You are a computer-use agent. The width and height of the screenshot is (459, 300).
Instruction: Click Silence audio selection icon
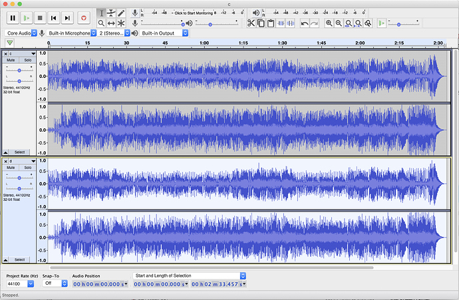tap(291, 23)
